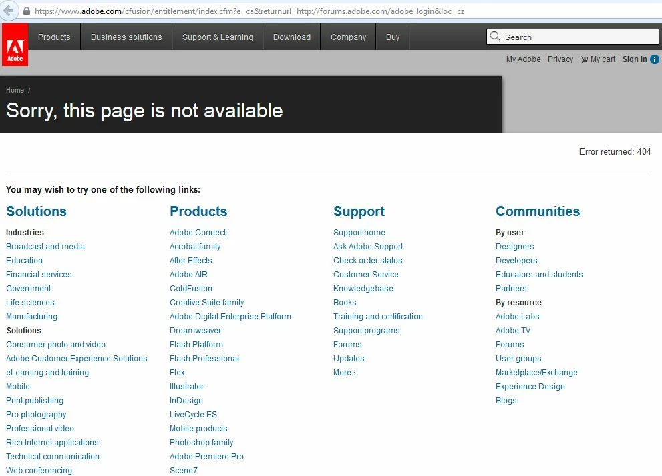662x476 pixels.
Task: Open Educators and students link
Action: [x=539, y=274]
